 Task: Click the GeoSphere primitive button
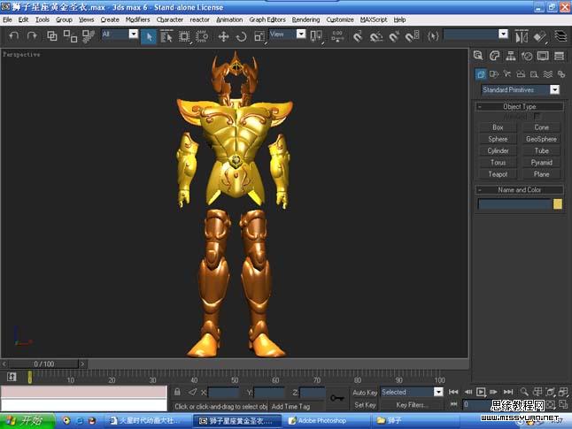(x=541, y=139)
